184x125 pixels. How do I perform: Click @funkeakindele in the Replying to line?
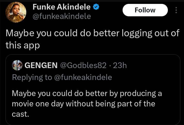tap(83, 77)
